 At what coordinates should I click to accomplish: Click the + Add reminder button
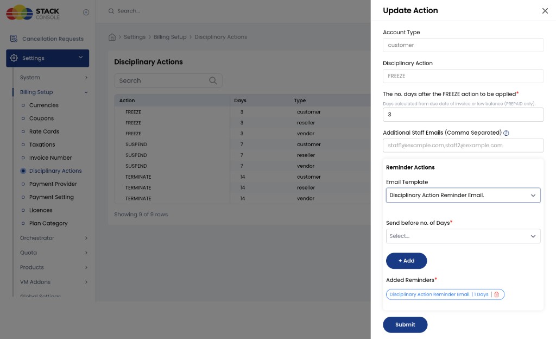pyautogui.click(x=406, y=261)
